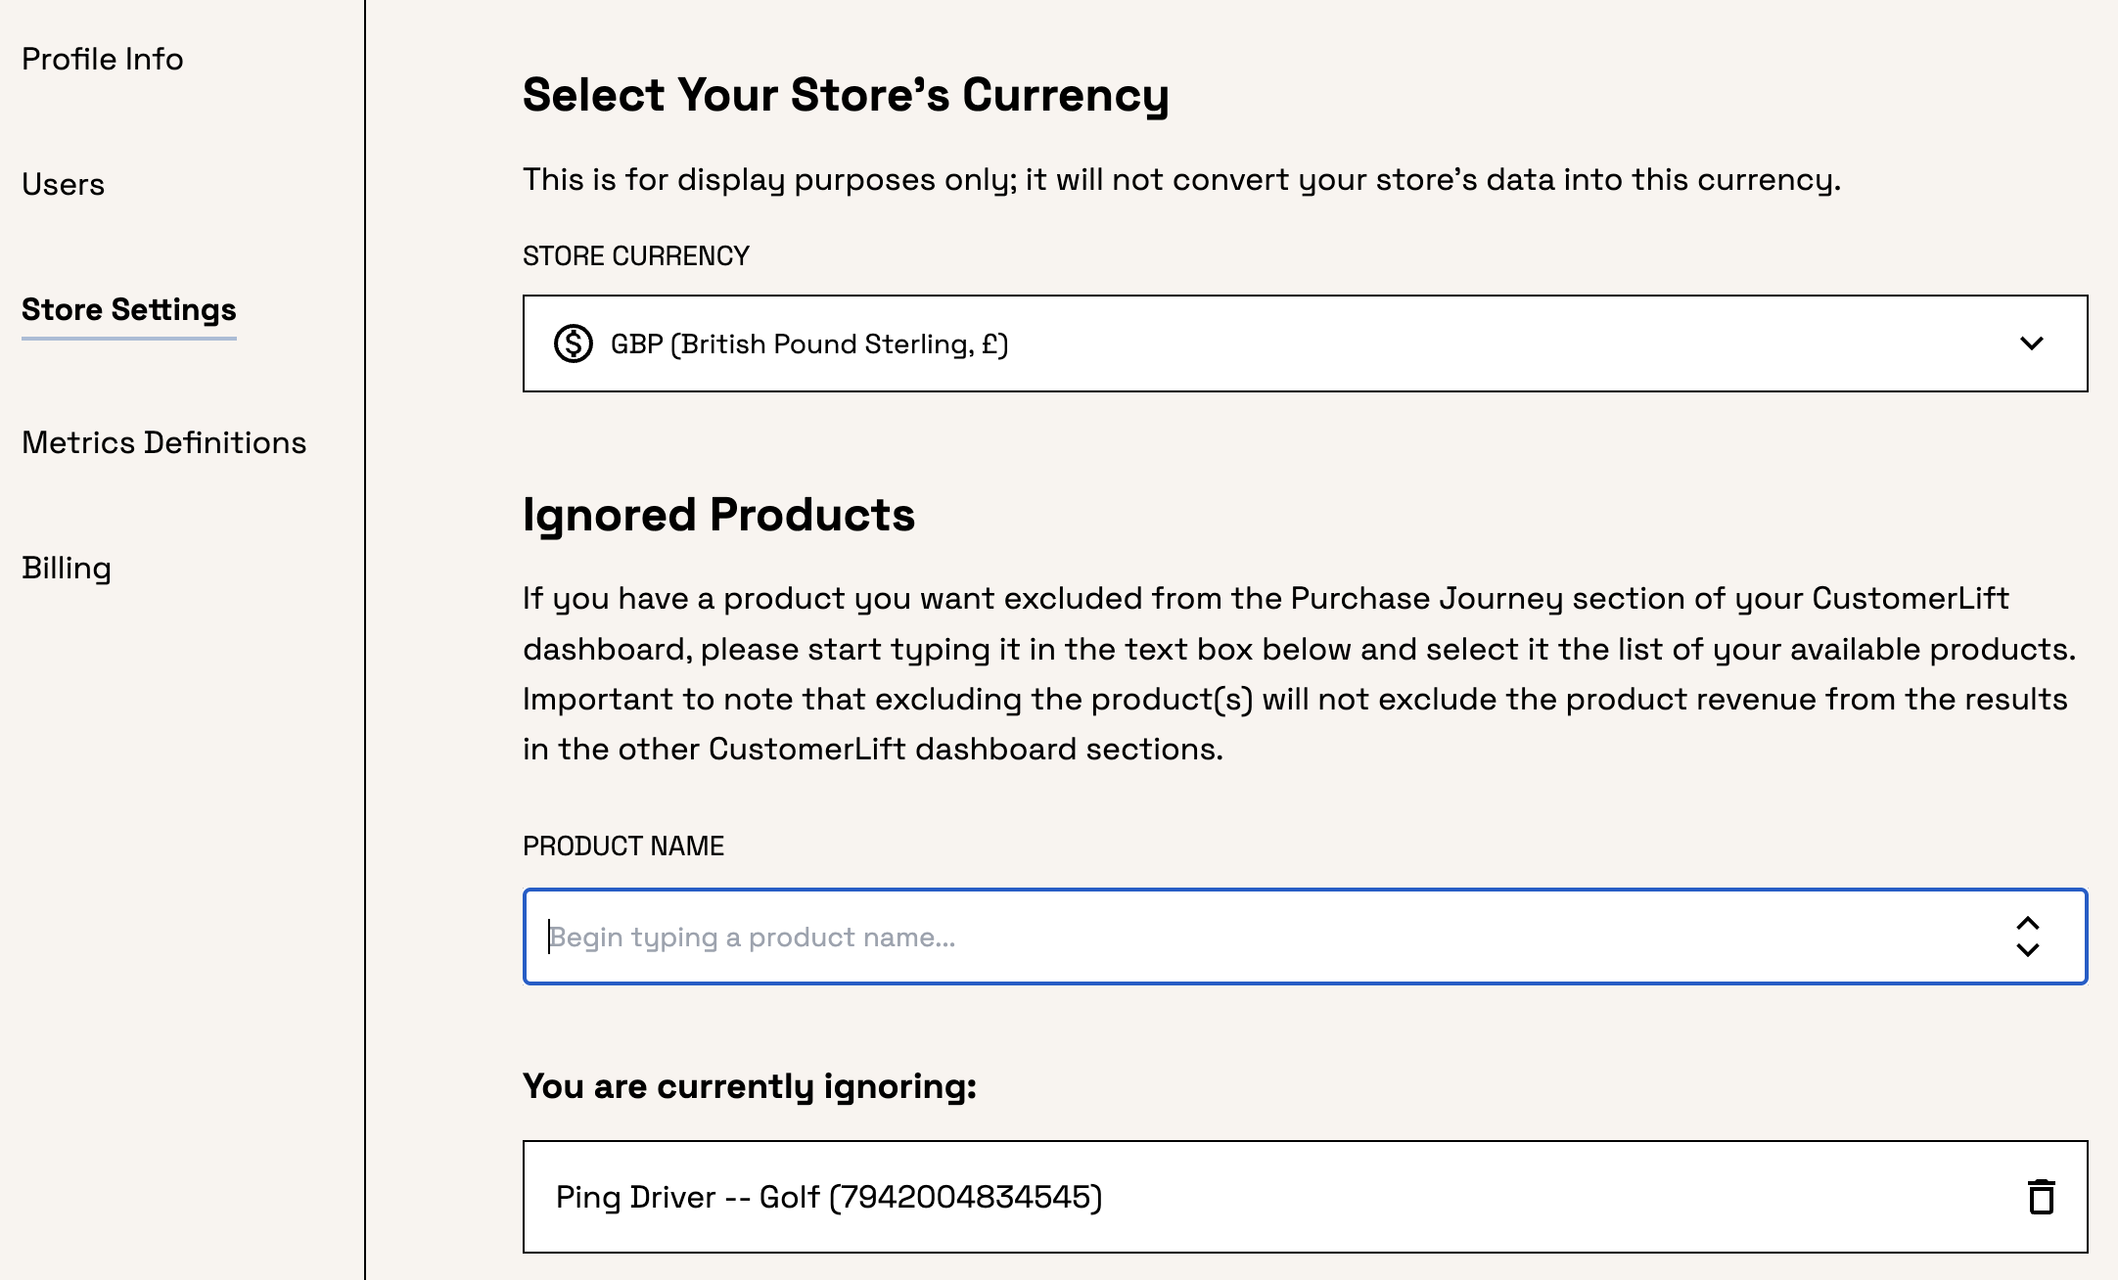Click the PRODUCT NAME field label

tap(623, 846)
